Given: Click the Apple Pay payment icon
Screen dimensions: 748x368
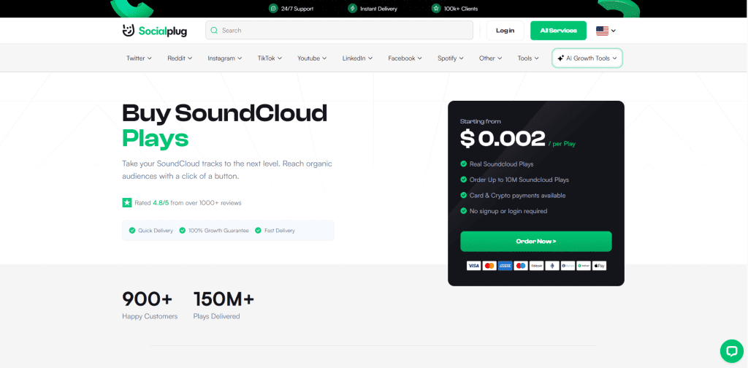Looking at the screenshot, I should coord(599,266).
